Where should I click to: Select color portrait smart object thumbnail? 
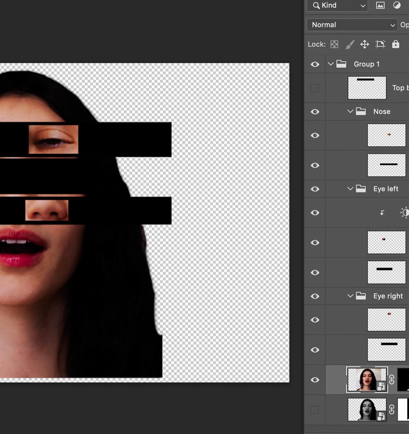coord(367,379)
